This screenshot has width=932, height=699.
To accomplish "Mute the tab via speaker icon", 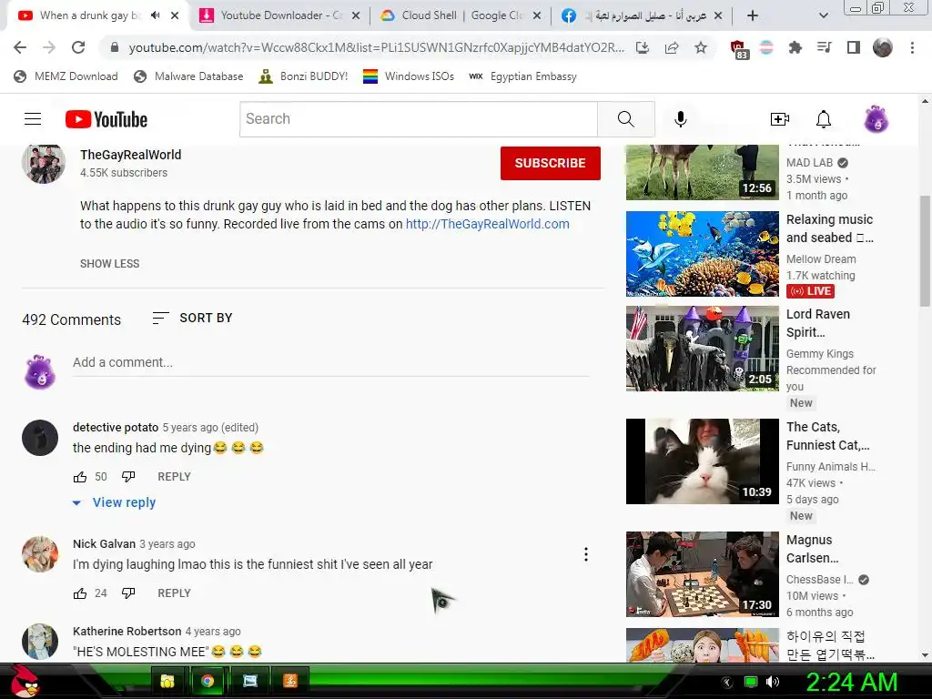I will 155,15.
